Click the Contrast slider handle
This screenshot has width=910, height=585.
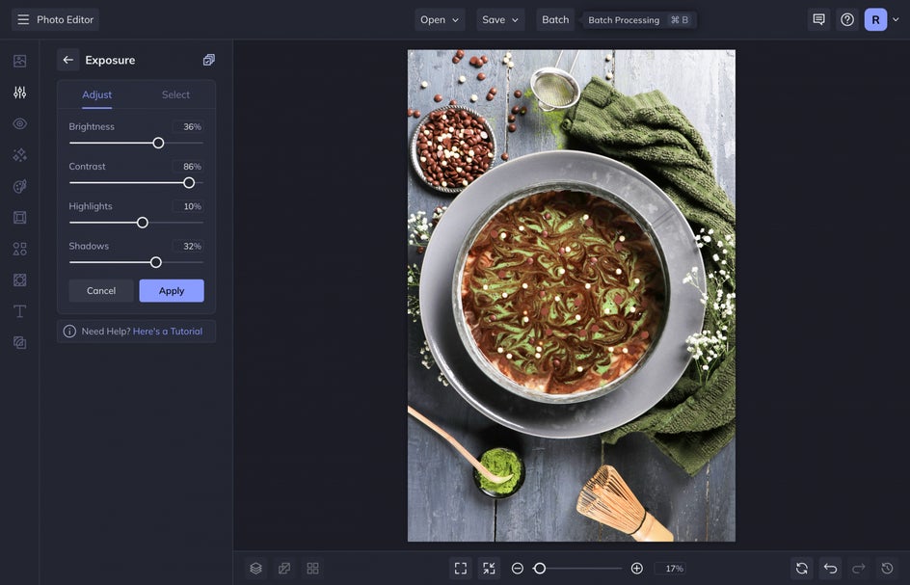[x=189, y=183]
